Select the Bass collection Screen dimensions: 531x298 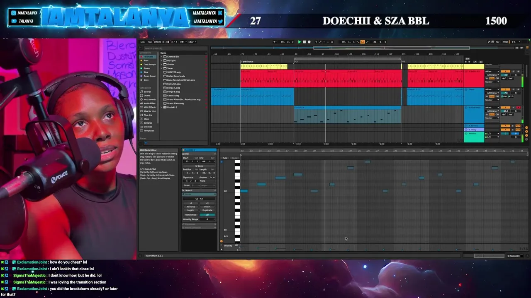coord(148,60)
